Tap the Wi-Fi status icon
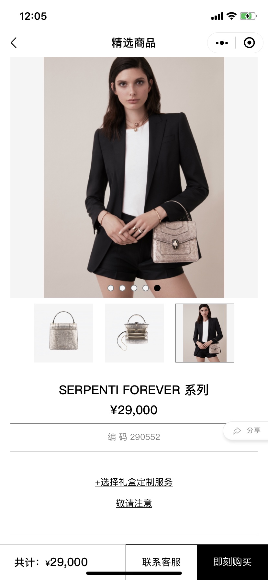 [x=231, y=16]
